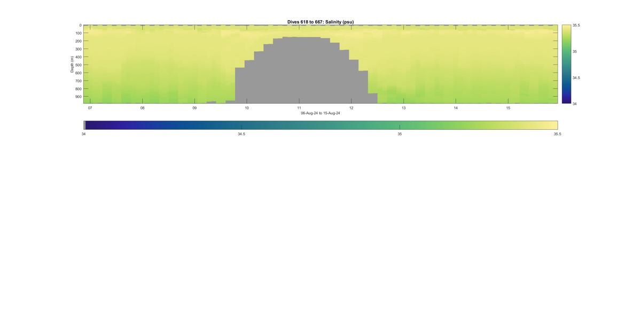Screen dimensions: 641x332
Task: Click the date tick label '12'
Action: [x=351, y=108]
